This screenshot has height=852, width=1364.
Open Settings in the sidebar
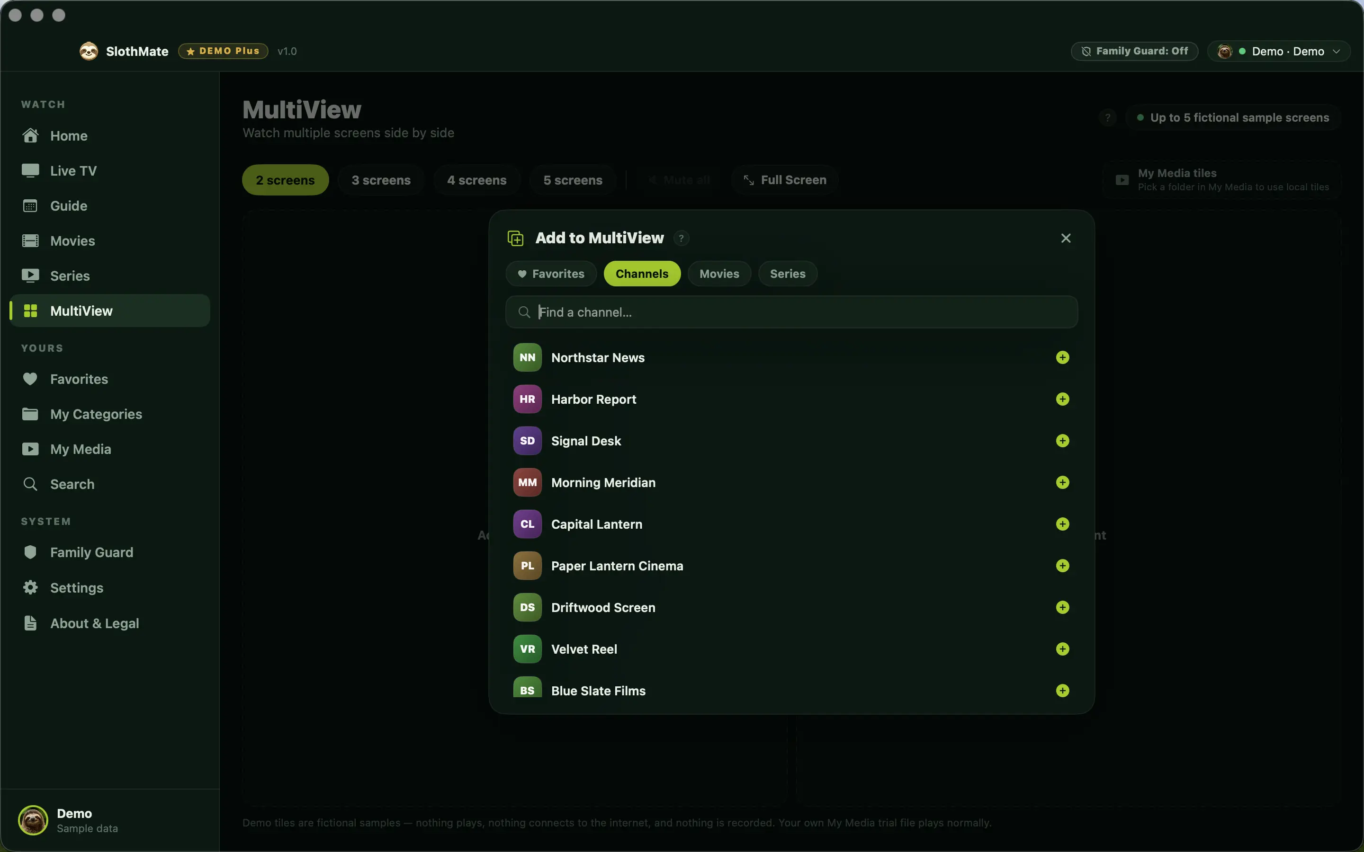[x=110, y=588]
